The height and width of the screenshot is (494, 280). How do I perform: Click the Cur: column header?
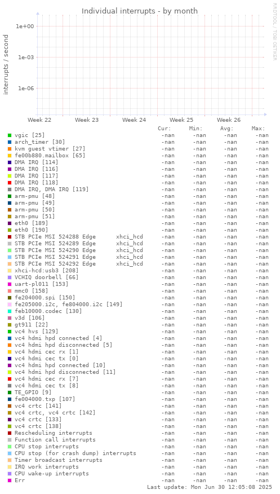pos(165,129)
